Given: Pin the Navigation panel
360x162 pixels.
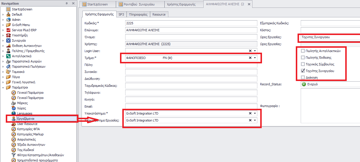Looking at the screenshot, I should click(x=67, y=3).
